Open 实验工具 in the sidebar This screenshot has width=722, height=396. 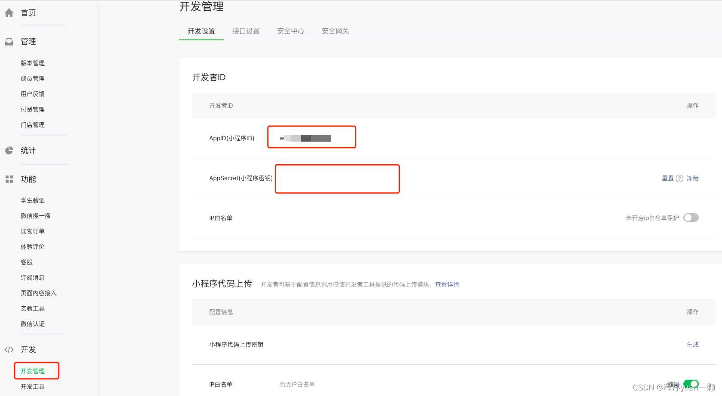[x=33, y=308]
